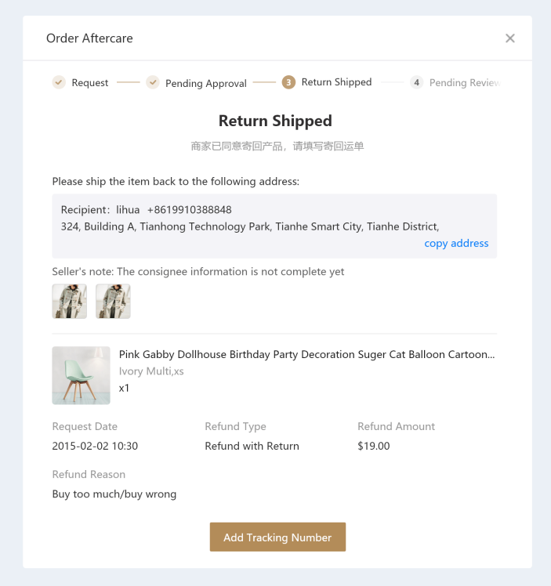
Task: Select the Return Shipped step label
Action: 336,82
